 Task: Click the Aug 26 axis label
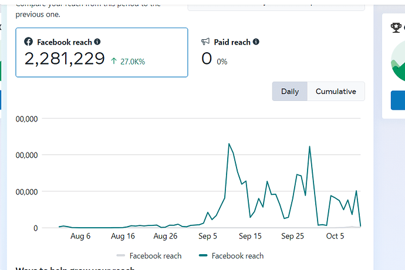pos(166,236)
